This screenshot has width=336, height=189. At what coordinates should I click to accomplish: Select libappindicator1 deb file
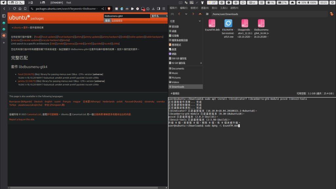(x=245, y=29)
